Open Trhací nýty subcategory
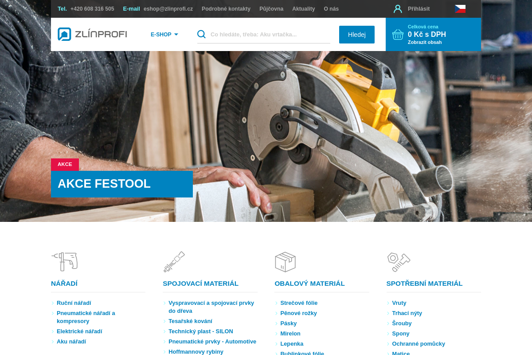Screen dimensions: 532x355 click(407, 313)
